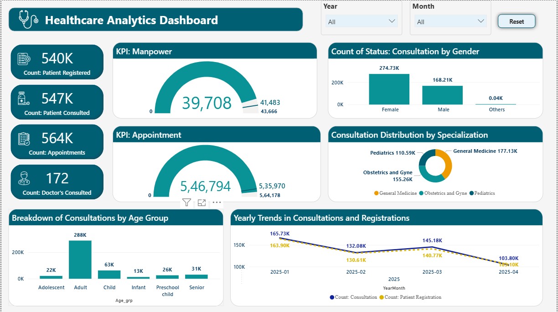This screenshot has height=312, width=558.
Task: Click the Doctor's Consulted doctor icon
Action: 24,178
